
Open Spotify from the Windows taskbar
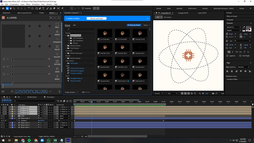pyautogui.click(x=29, y=140)
